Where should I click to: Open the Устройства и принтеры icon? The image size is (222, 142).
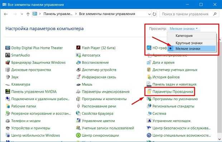pos(8,128)
